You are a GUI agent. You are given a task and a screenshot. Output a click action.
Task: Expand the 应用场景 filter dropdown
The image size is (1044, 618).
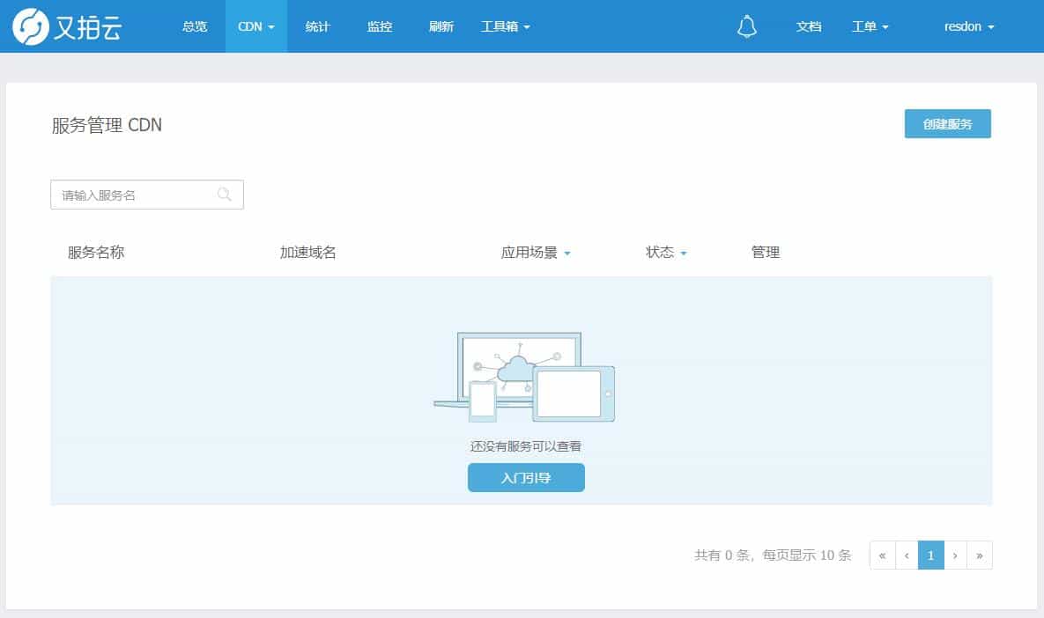pos(535,252)
